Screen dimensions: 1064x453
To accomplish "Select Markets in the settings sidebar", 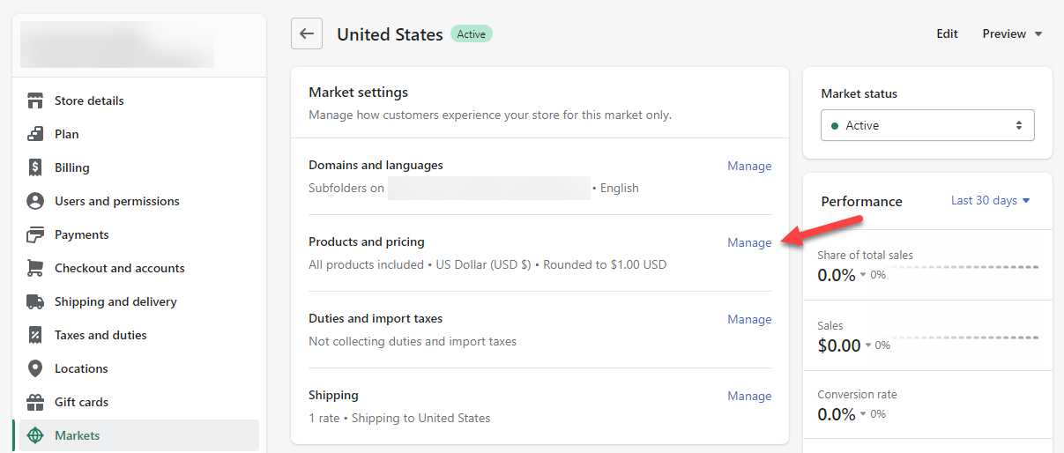I will coord(78,435).
